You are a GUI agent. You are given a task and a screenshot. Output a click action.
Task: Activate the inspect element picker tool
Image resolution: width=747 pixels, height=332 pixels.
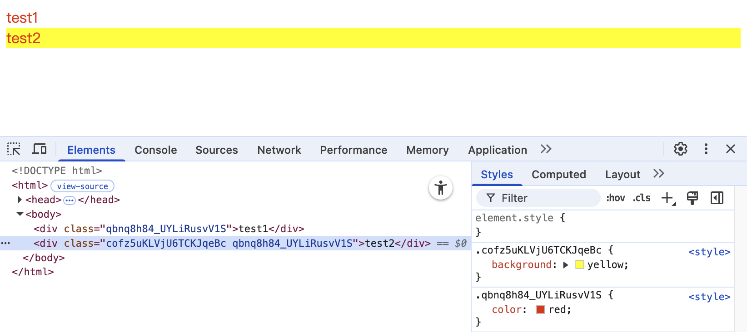[14, 149]
